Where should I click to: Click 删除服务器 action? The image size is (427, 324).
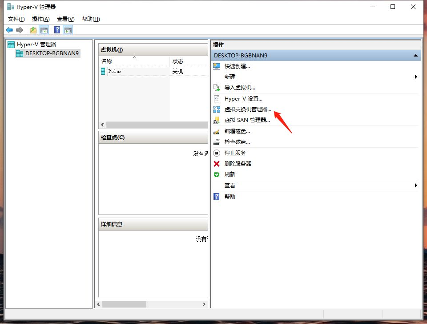[238, 164]
